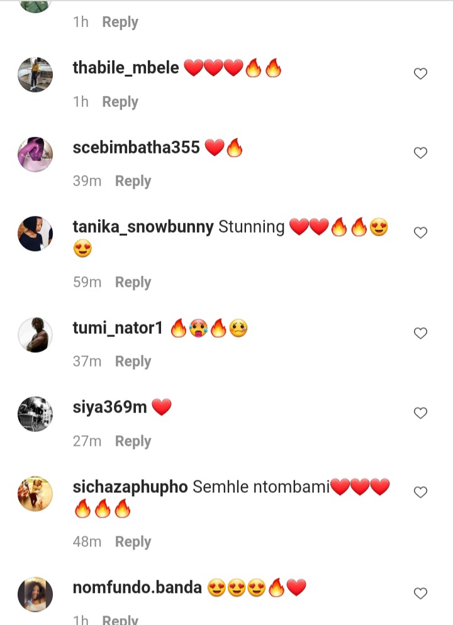Open the siya369m username link
453x625 pixels.
[109, 407]
